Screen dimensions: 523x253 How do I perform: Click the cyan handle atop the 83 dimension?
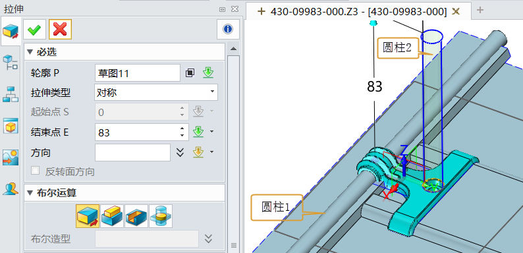click(373, 22)
